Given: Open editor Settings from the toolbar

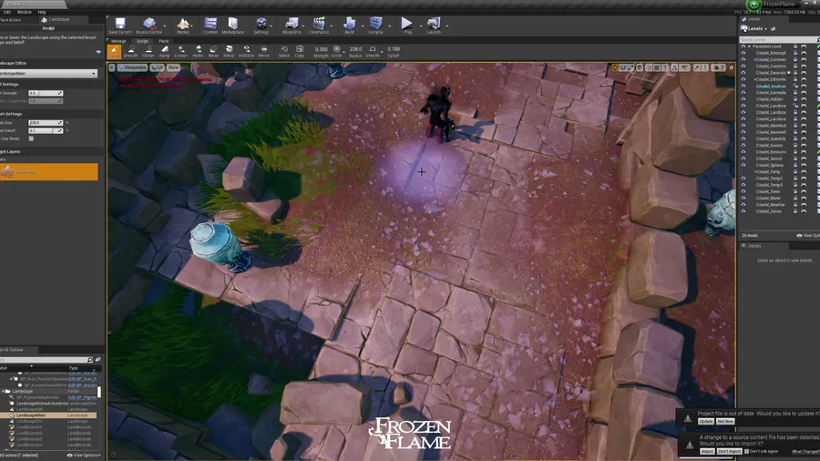Looking at the screenshot, I should pos(261,26).
